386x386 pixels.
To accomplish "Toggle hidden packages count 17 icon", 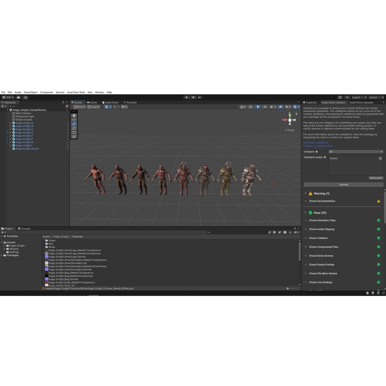I will coord(297,232).
